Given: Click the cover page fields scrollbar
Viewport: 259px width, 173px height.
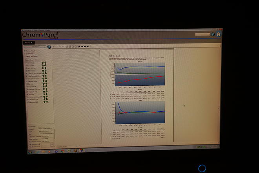Looking at the screenshot, I should [54, 134].
